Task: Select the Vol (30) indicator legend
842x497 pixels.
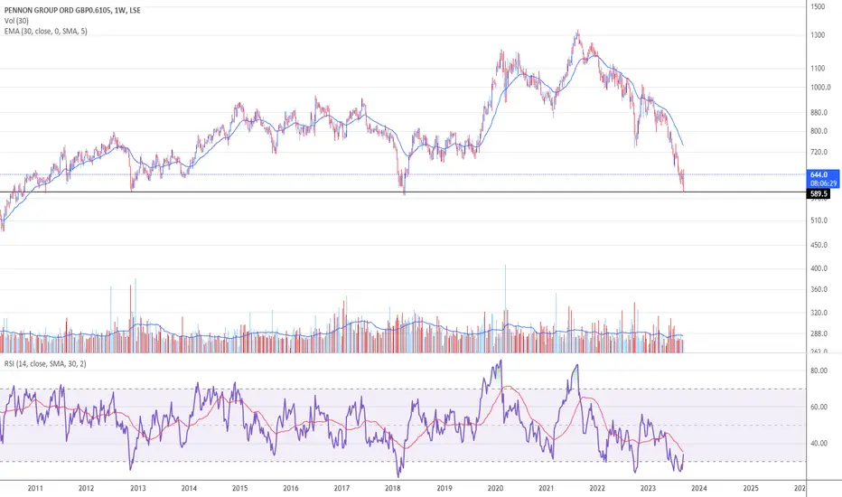Action: [x=16, y=21]
